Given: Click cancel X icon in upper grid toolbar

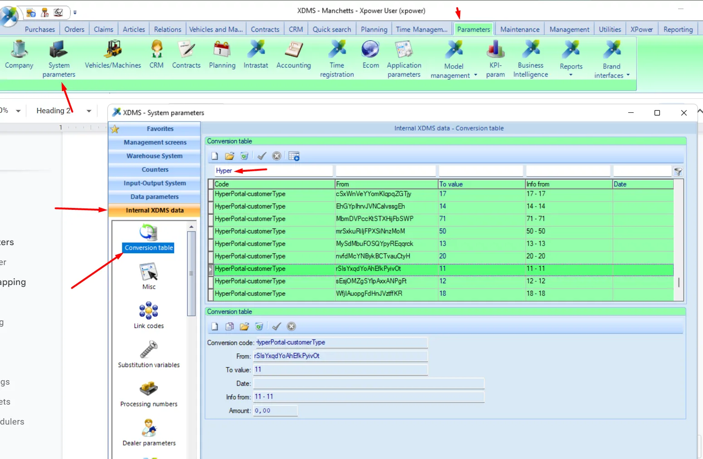Looking at the screenshot, I should (276, 156).
